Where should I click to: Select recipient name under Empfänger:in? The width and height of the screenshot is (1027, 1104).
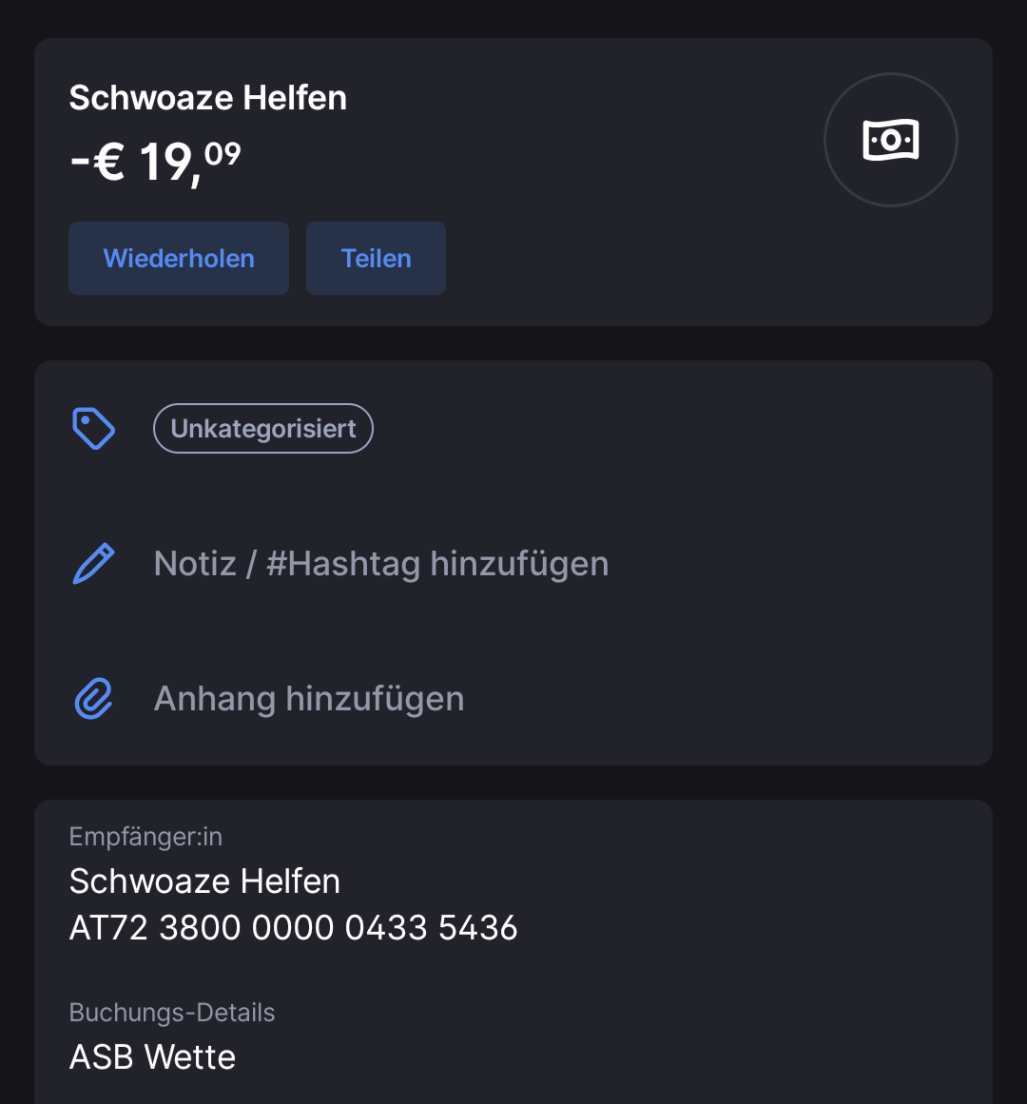(x=204, y=881)
